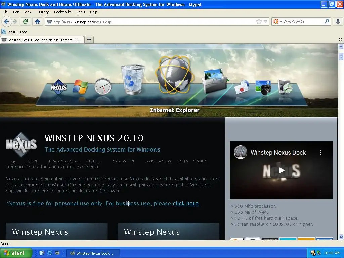
Task: Click the camera photo icon in dock banner
Action: point(263,88)
